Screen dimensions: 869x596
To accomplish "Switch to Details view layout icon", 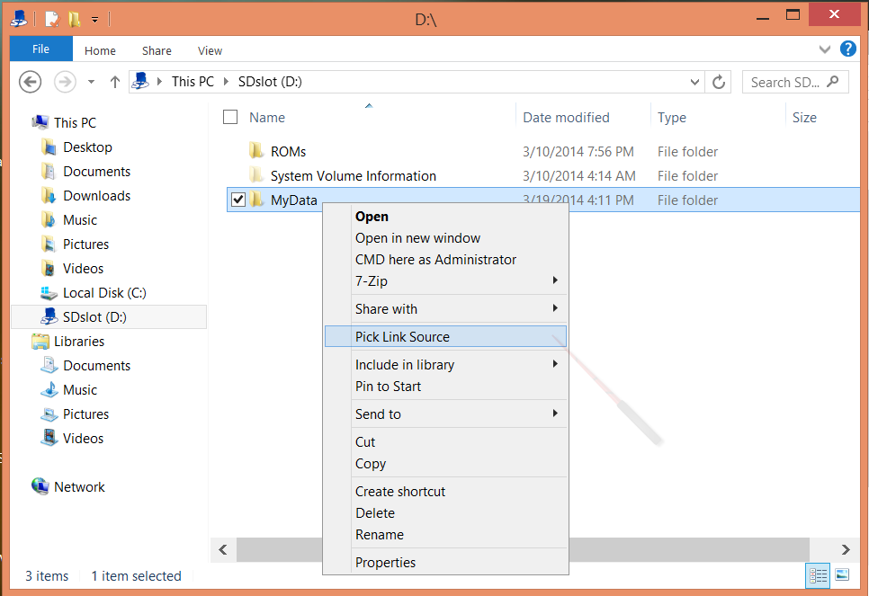I will tap(818, 575).
